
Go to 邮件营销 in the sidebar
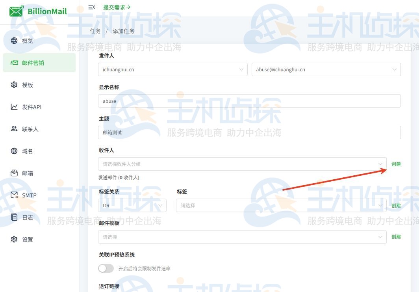[x=39, y=63]
